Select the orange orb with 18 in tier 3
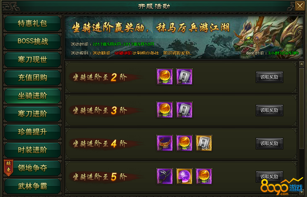Image resolution: width=307 pixels, height=197 pixels. coord(165,110)
